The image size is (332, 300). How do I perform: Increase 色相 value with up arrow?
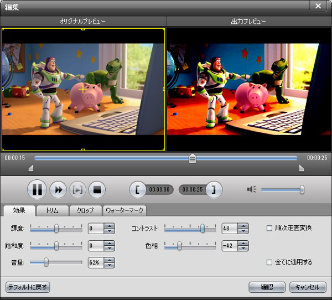(243, 243)
